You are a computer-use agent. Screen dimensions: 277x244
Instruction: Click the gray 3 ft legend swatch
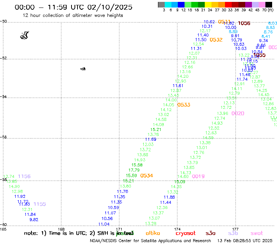pos(161,5)
